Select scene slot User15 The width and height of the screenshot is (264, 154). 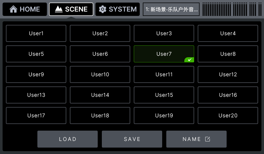(x=164, y=95)
